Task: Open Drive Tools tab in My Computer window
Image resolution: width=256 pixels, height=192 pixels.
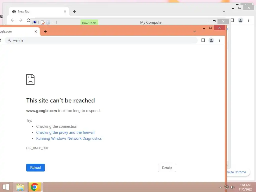Action: point(89,23)
